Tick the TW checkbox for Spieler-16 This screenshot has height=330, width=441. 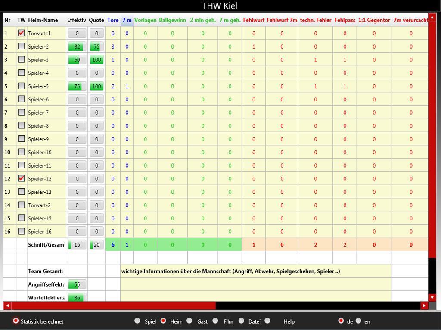pyautogui.click(x=22, y=231)
